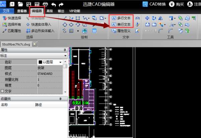Click 快速选择 quick select
This screenshot has height=138, width=201.
click(x=12, y=18)
